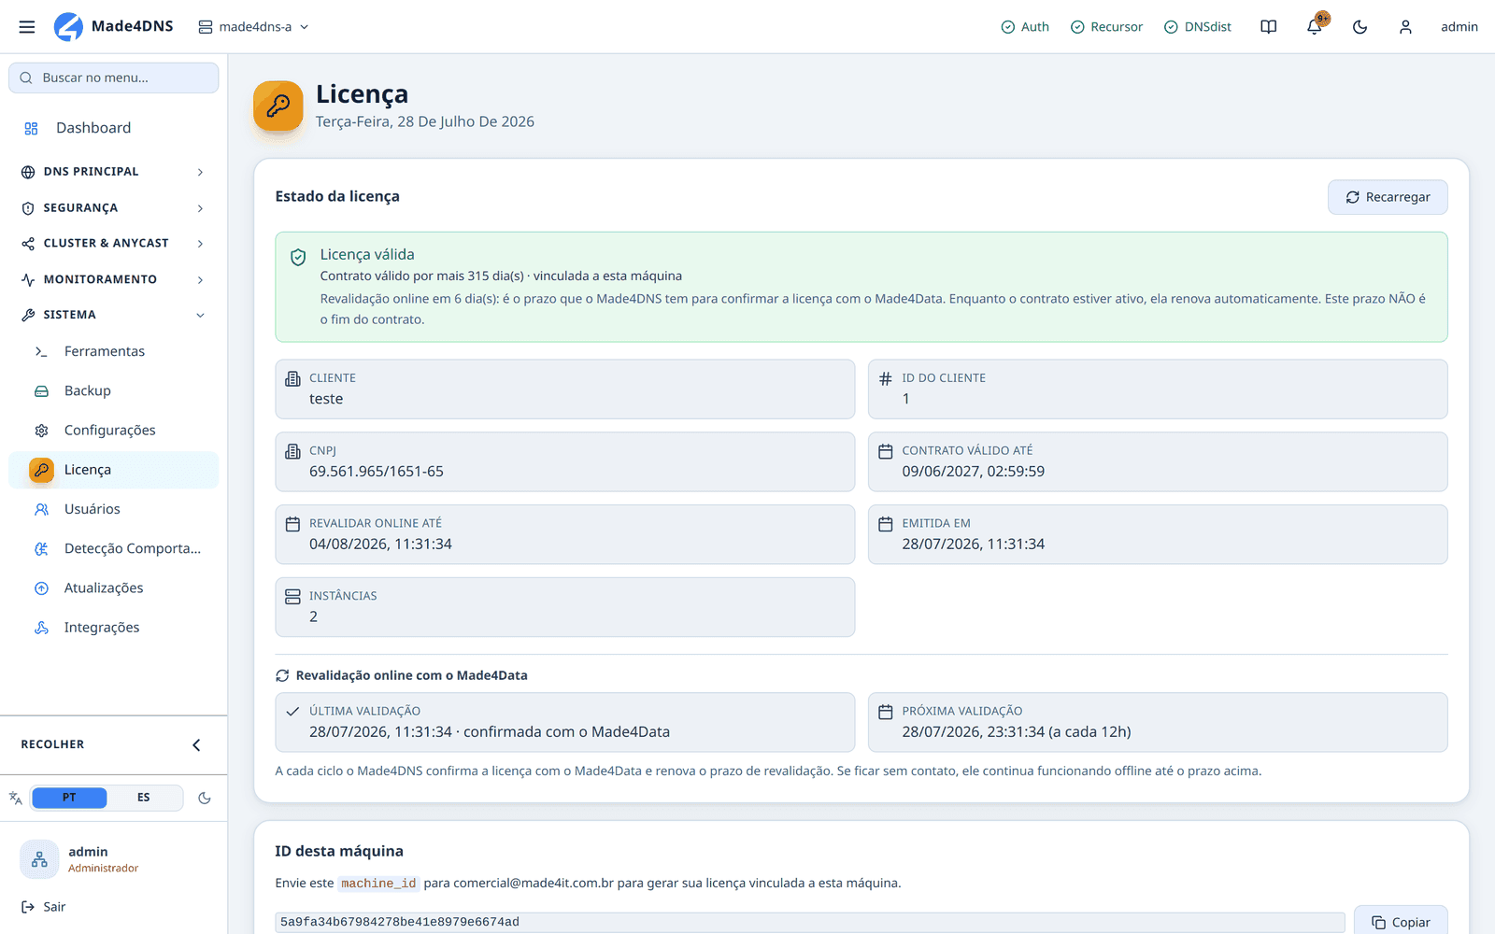Open Backup menu item

114,390
